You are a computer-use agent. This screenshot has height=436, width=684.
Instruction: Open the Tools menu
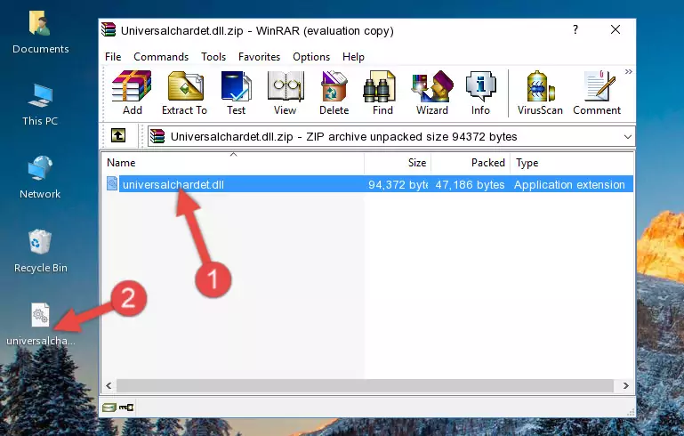213,57
